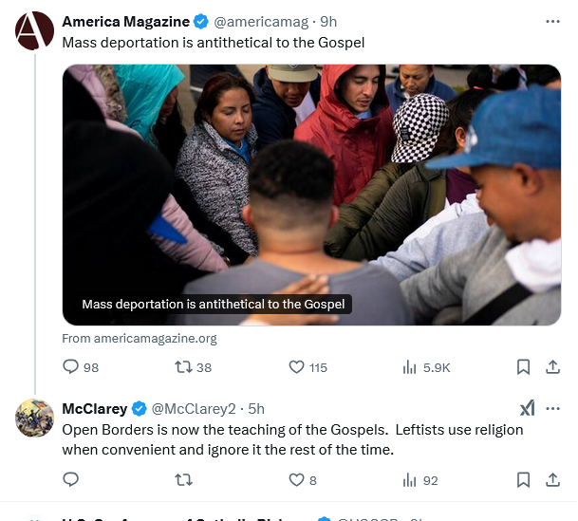
Task: Share the America Magazine post
Action: [553, 367]
